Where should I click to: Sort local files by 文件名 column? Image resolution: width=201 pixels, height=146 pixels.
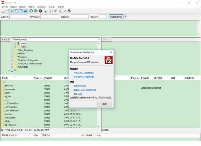[15, 78]
